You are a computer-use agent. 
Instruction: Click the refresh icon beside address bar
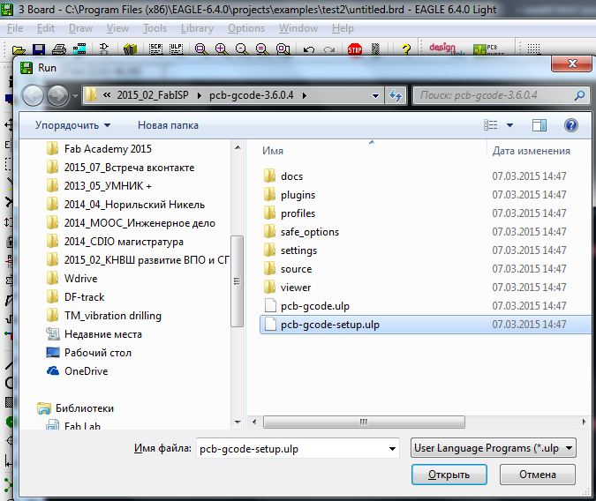click(x=396, y=95)
